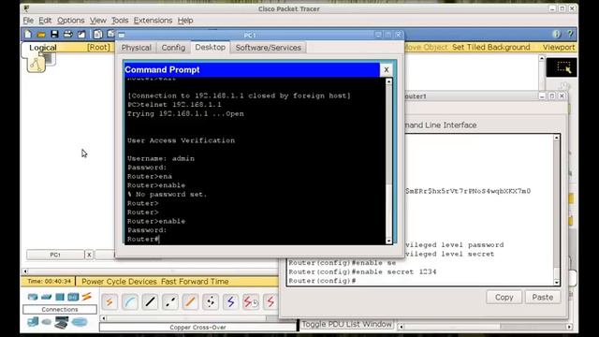Choose the Phone cable dotted icon
Image resolution: width=599 pixels, height=337 pixels.
coord(211,301)
